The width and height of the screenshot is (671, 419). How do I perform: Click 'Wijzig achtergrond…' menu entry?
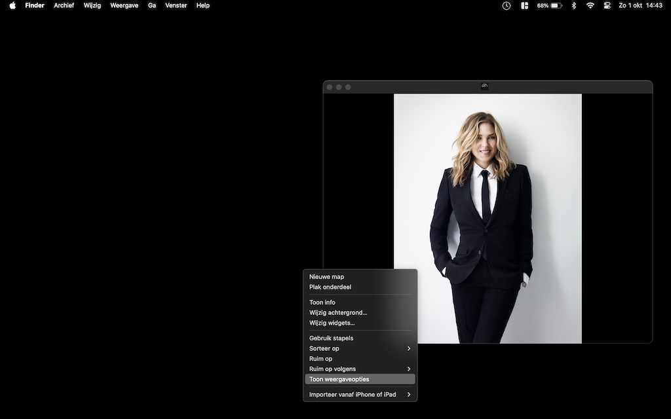click(x=338, y=312)
